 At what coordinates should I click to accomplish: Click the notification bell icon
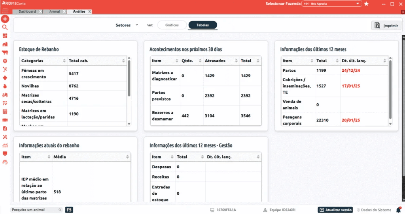click(399, 210)
